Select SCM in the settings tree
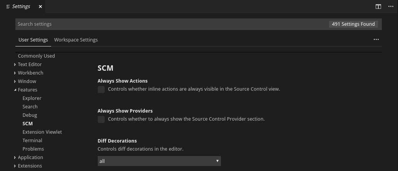Screen dimensions: 398x171 tap(28, 124)
